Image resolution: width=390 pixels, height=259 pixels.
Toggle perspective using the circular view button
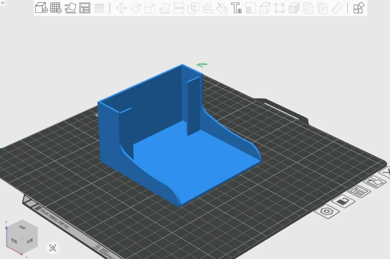point(53,247)
